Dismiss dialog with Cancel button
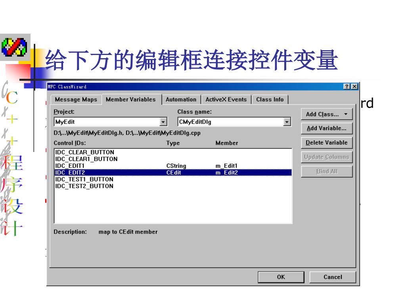Screen dimensions: 406x304 [333, 277]
